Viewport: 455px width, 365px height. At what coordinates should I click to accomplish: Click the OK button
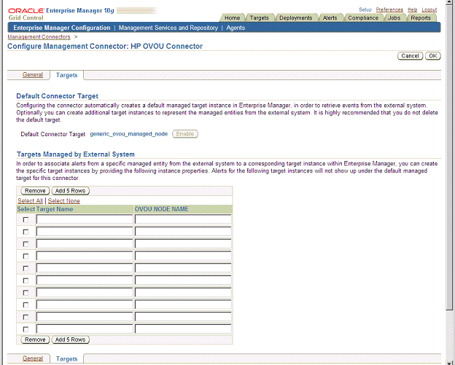click(432, 55)
